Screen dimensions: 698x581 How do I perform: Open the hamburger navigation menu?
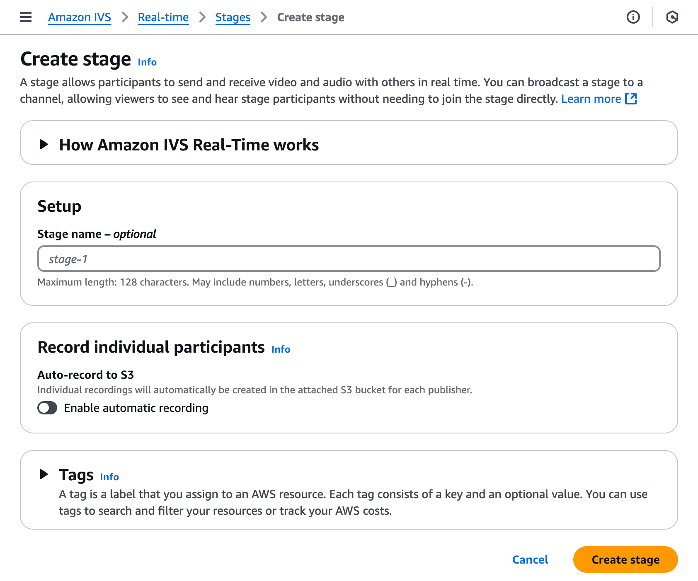coord(26,17)
